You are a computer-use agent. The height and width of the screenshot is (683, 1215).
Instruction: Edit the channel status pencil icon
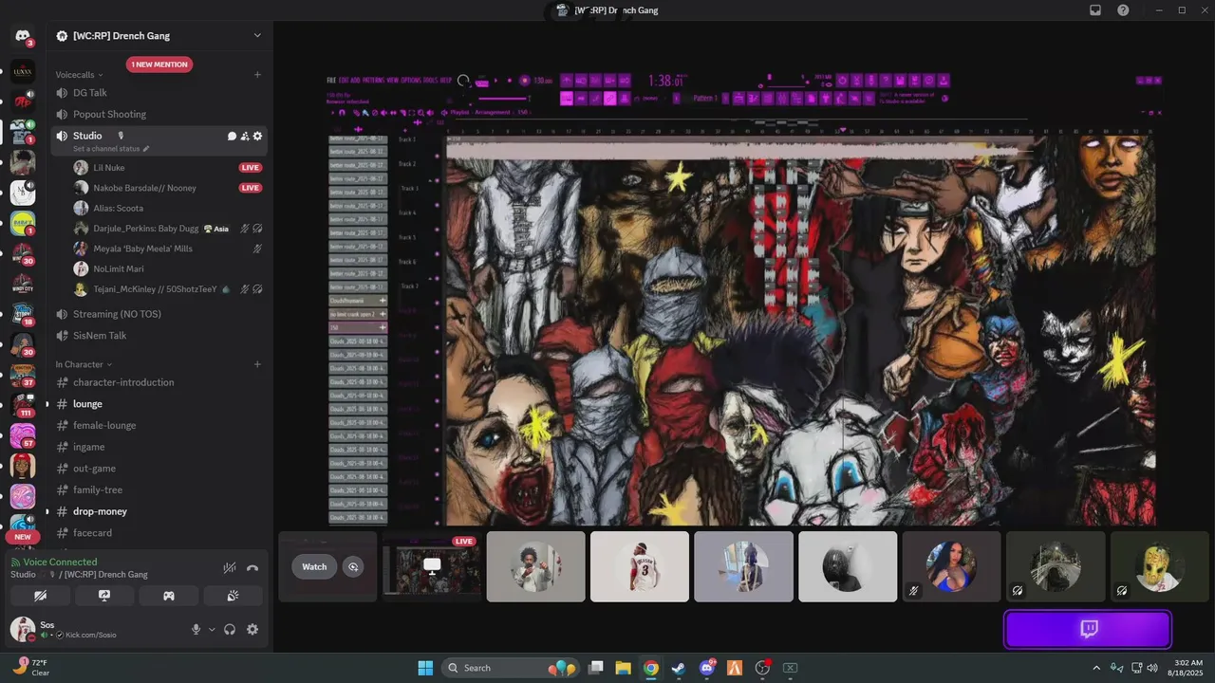pyautogui.click(x=146, y=149)
